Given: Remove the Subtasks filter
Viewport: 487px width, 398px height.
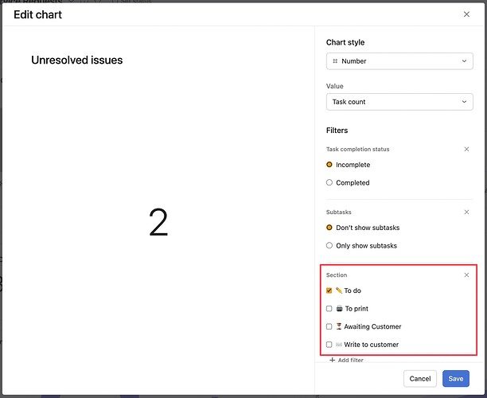Looking at the screenshot, I should [466, 212].
